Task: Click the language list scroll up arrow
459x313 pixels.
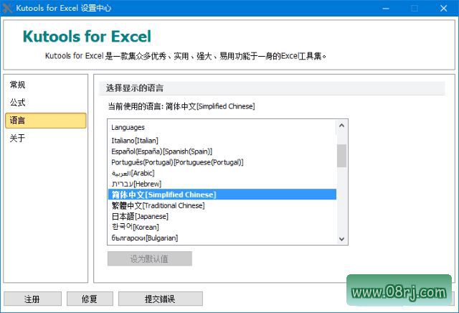Action: (x=342, y=126)
